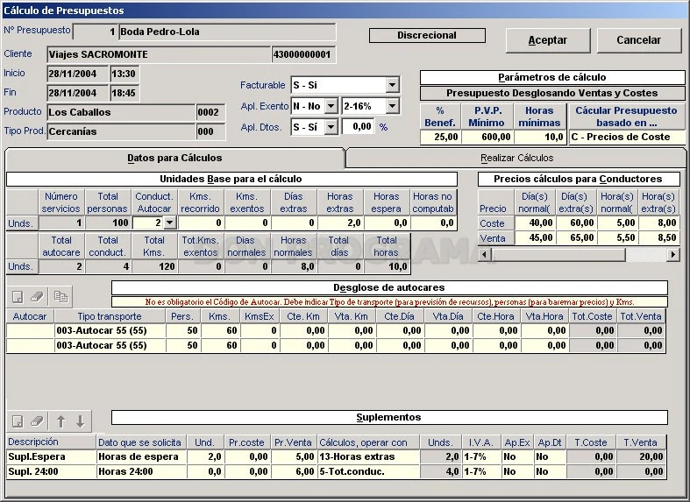This screenshot has height=502, width=690.
Task: Click the Desglose de autocares section header
Action: (389, 288)
